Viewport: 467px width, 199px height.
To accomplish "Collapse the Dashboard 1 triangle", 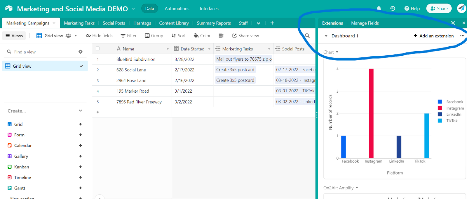I will pos(326,36).
